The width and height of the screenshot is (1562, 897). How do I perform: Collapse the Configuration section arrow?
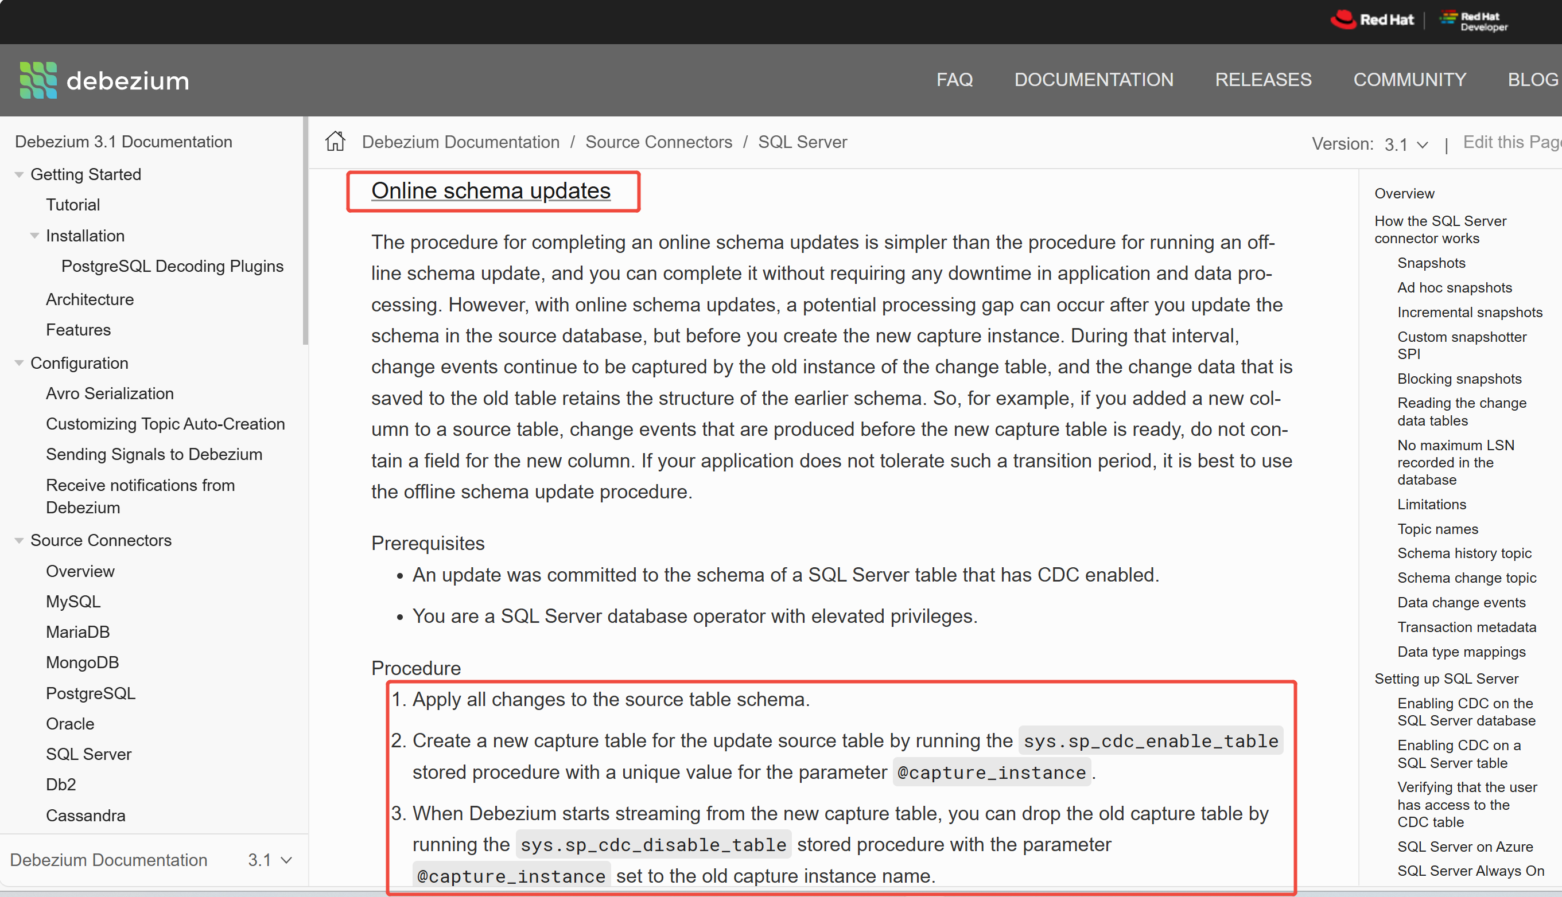pyautogui.click(x=19, y=364)
